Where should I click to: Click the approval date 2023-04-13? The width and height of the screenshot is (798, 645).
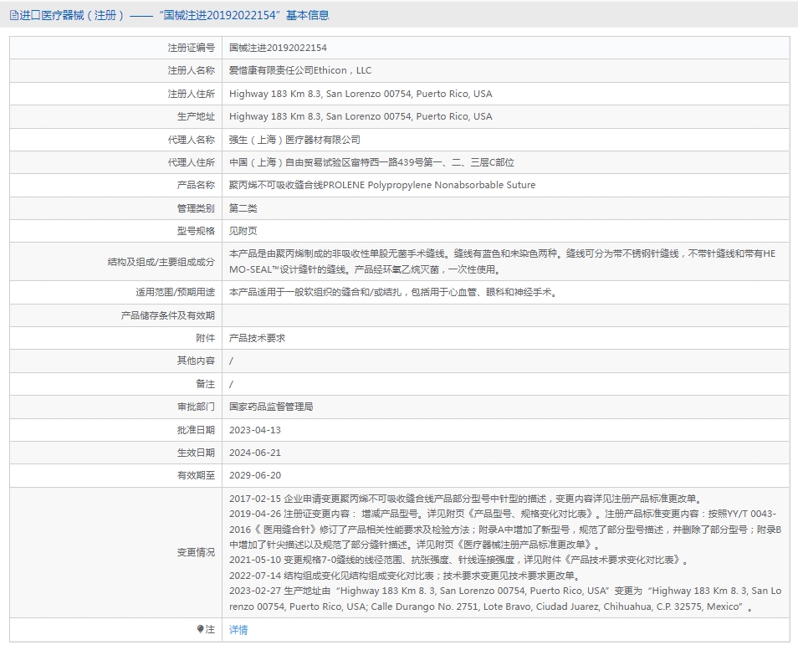tap(255, 429)
